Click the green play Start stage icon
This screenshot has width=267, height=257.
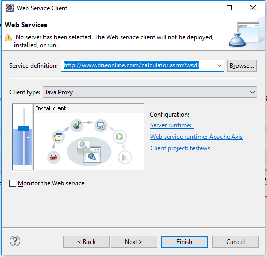[120, 137]
